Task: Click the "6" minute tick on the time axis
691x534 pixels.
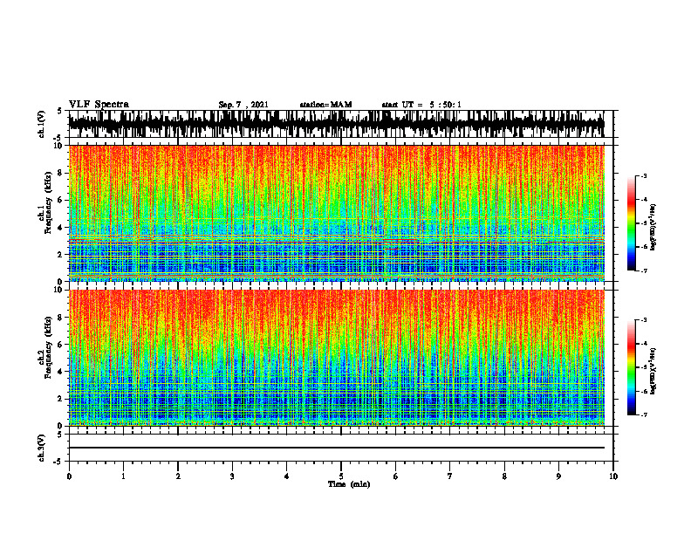Action: tap(396, 476)
